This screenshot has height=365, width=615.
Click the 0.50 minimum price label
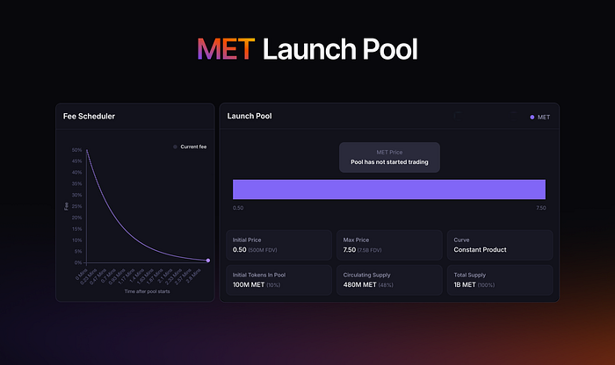click(238, 208)
